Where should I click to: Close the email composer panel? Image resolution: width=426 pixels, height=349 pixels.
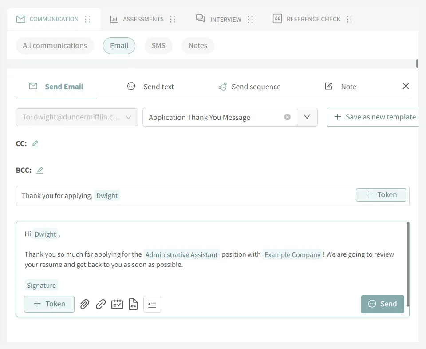[406, 86]
